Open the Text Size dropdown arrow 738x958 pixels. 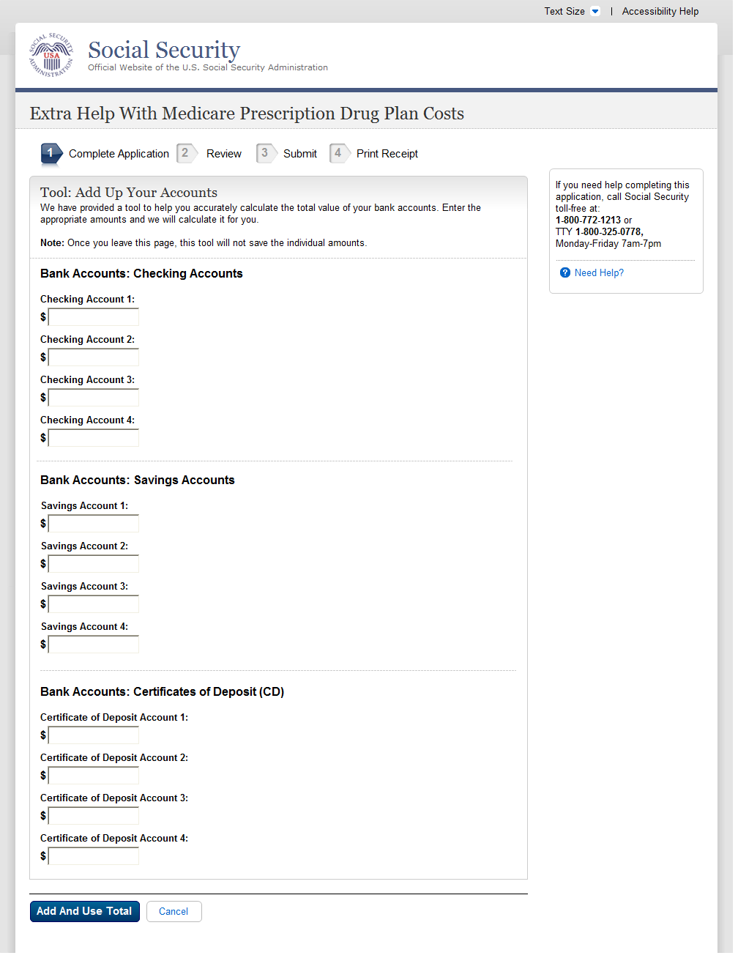(595, 11)
